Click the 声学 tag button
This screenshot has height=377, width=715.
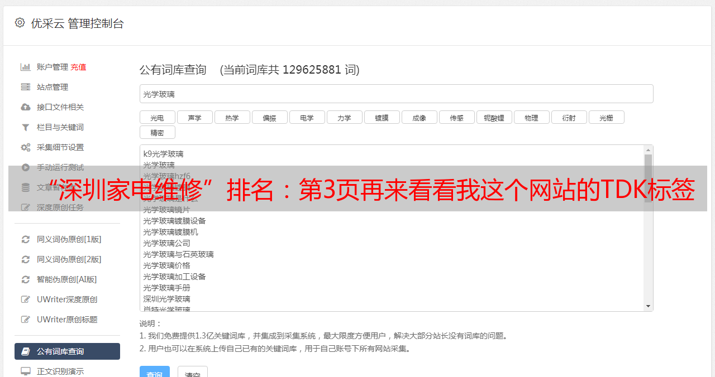pyautogui.click(x=194, y=117)
